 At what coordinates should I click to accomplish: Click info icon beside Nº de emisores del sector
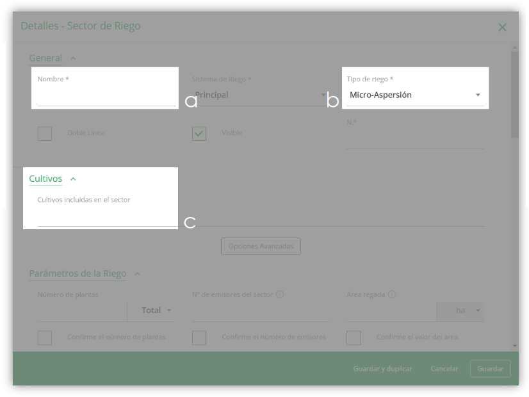pyautogui.click(x=280, y=295)
